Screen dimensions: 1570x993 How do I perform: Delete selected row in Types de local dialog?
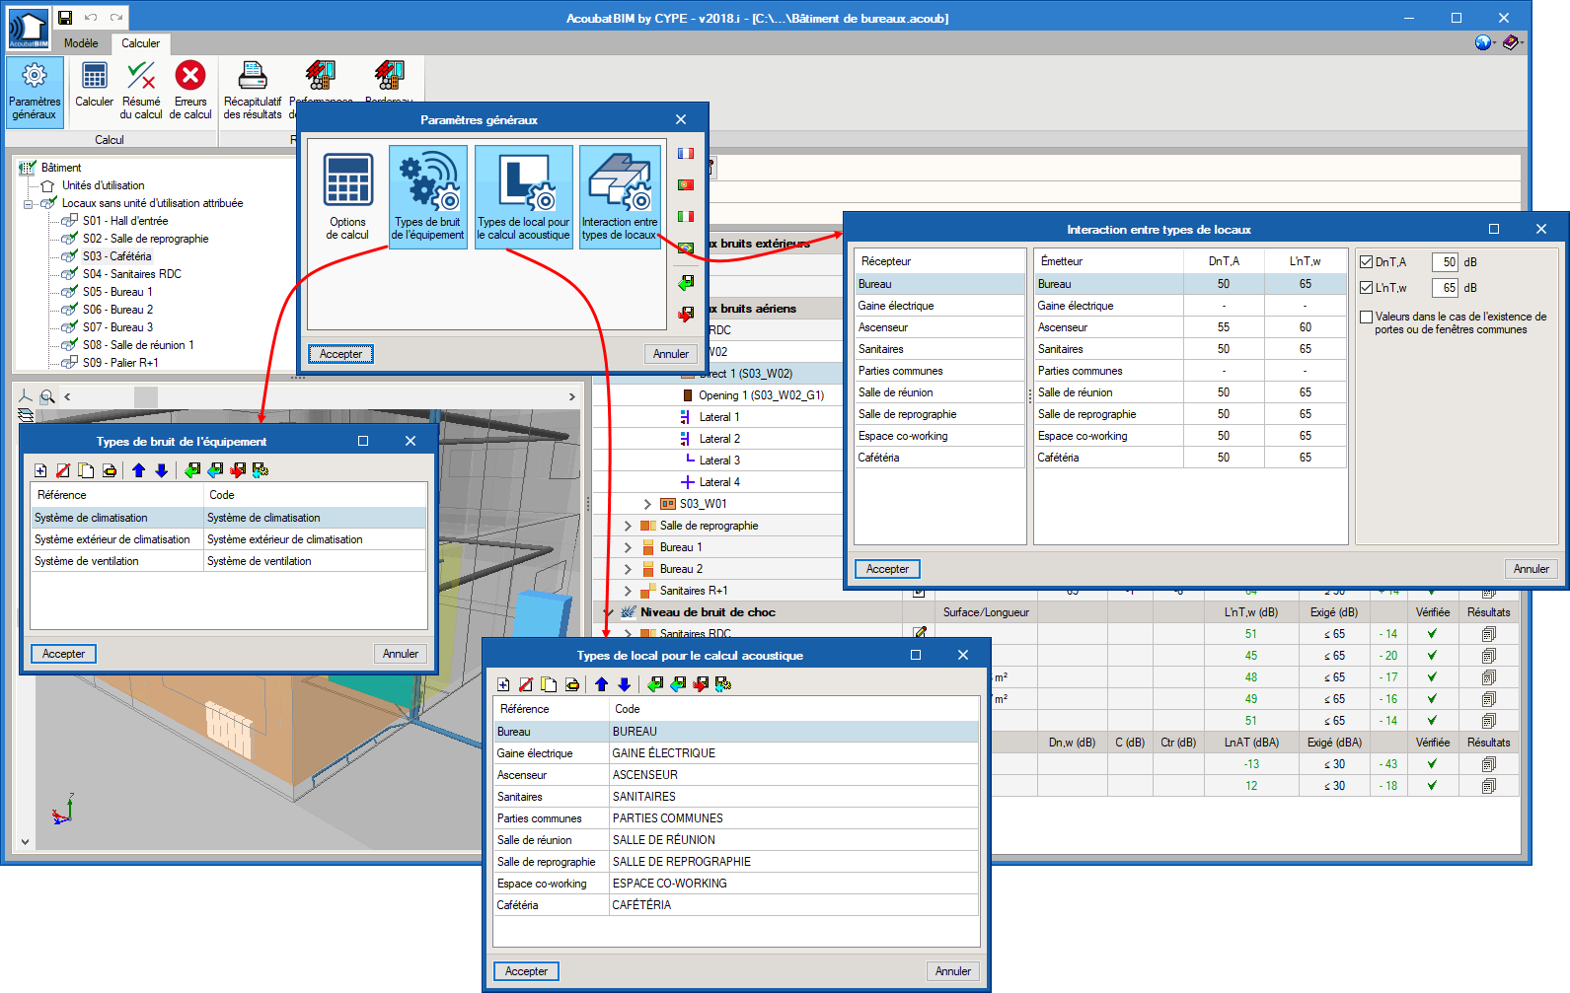526,684
